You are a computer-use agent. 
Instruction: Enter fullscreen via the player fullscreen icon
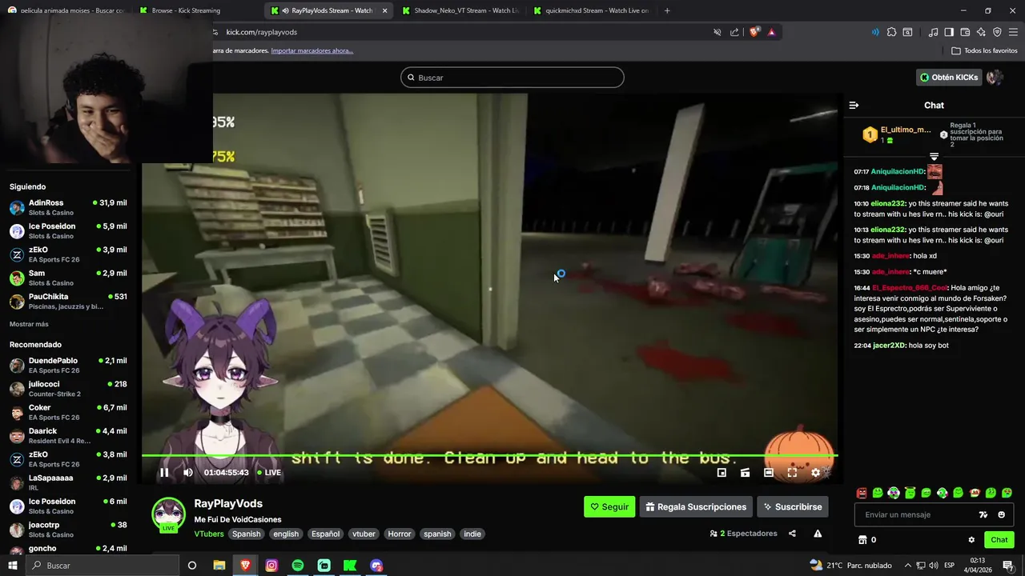(792, 473)
